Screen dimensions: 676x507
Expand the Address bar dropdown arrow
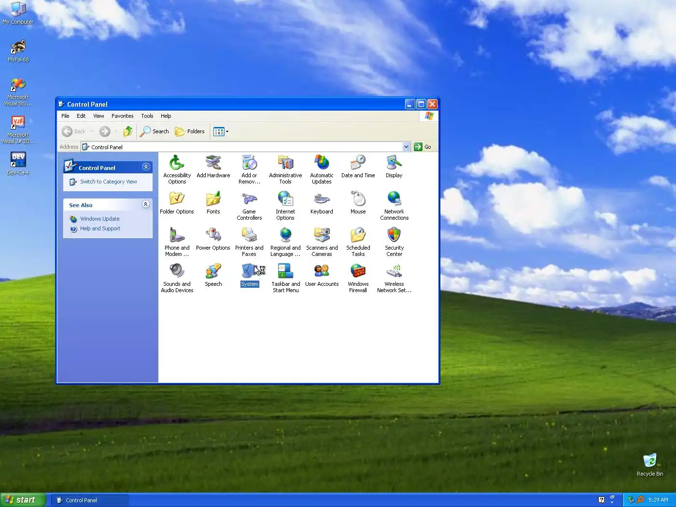point(406,147)
